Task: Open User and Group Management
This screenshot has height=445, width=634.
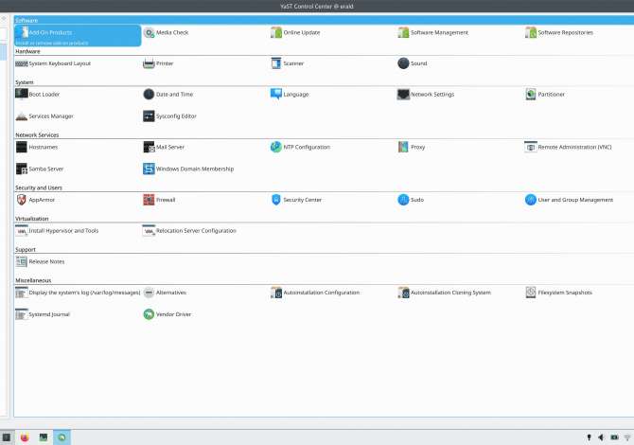Action: point(569,200)
